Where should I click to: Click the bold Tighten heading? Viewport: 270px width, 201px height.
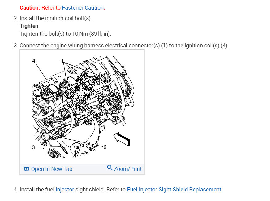pos(29,26)
